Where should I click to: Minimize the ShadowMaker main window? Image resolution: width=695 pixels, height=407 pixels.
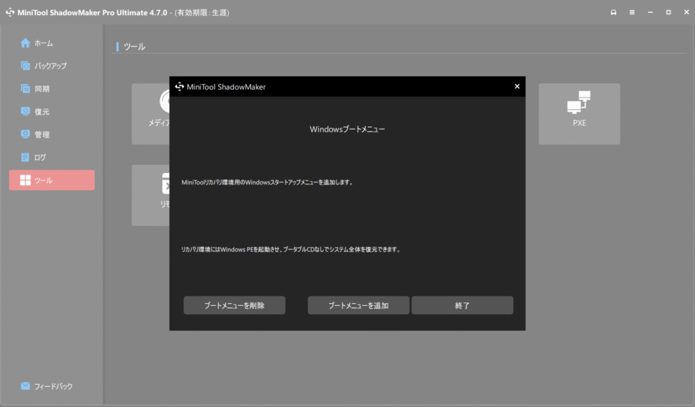point(650,12)
